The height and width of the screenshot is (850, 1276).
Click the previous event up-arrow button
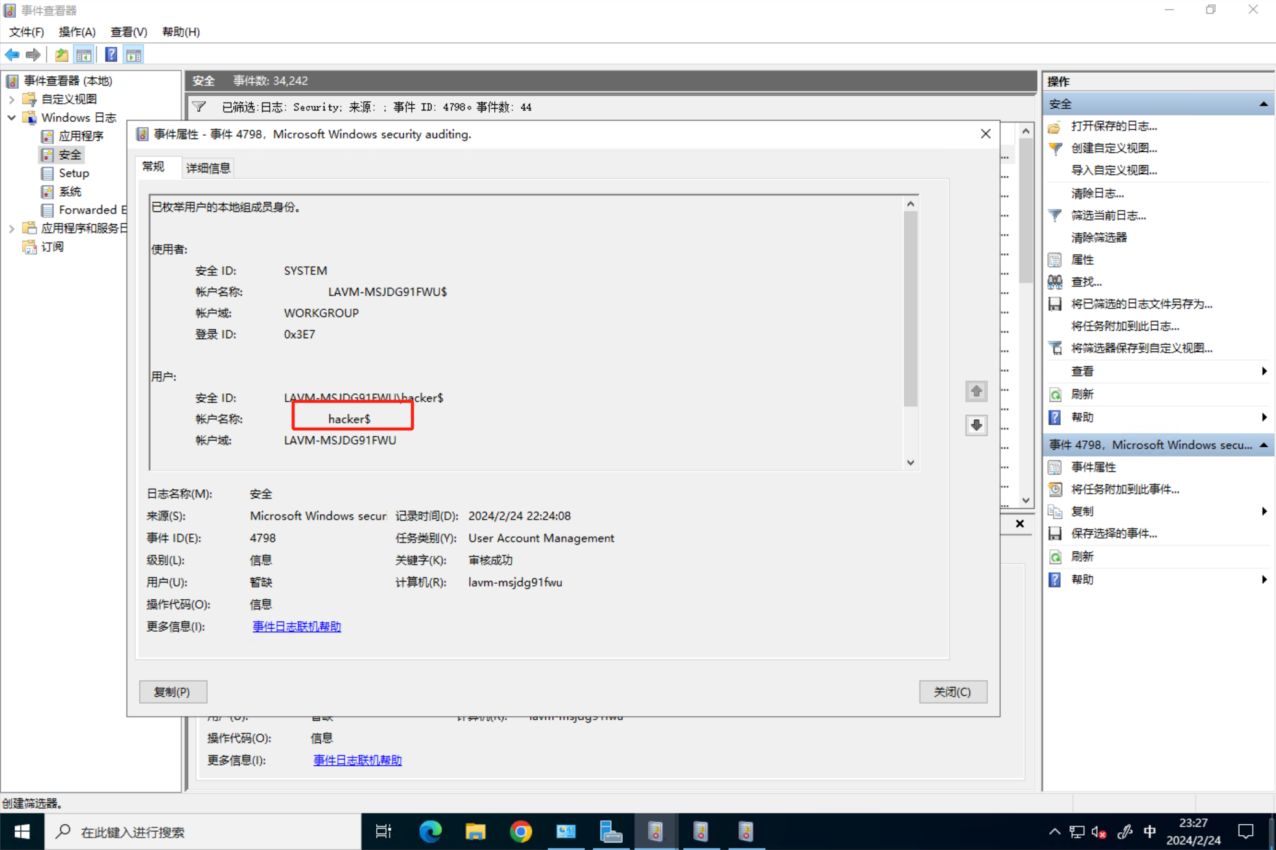point(976,391)
